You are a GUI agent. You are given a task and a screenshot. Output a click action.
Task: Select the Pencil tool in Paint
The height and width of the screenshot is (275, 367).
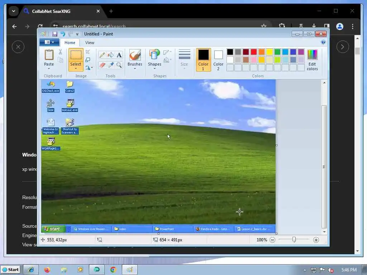click(102, 55)
